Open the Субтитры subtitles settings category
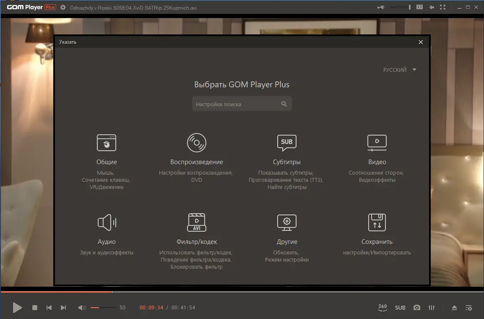The image size is (484, 319). point(286,162)
